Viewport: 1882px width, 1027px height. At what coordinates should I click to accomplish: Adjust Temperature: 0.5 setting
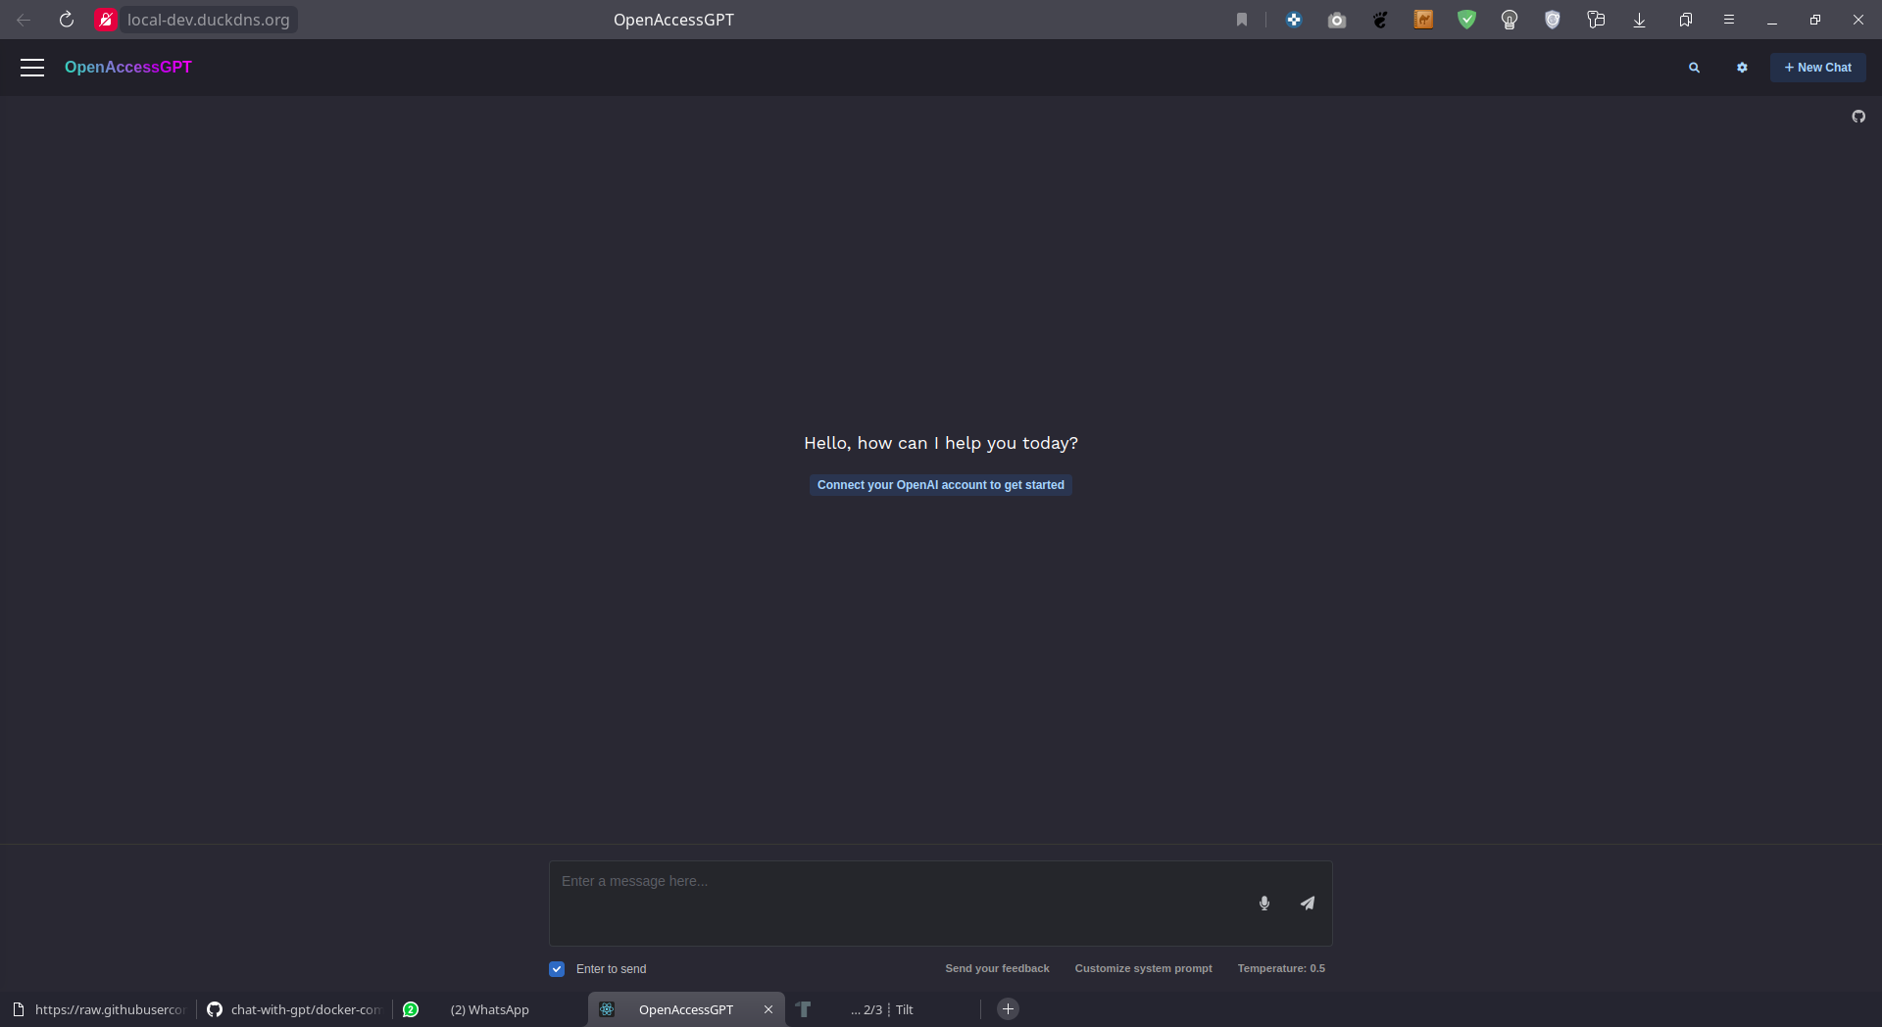1281,968
